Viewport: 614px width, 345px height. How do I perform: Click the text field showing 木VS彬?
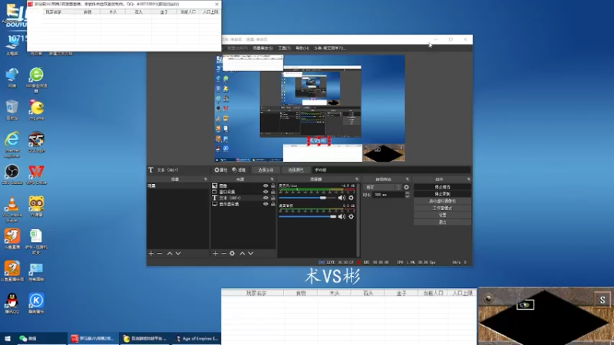(x=391, y=169)
